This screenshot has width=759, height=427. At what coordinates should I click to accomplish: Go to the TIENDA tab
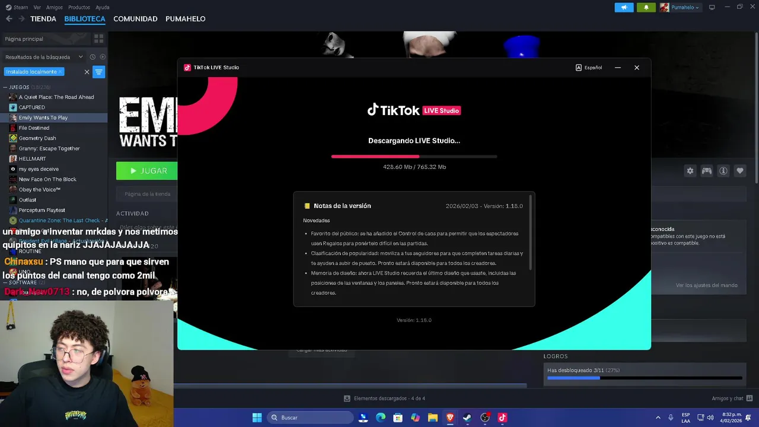(43, 19)
